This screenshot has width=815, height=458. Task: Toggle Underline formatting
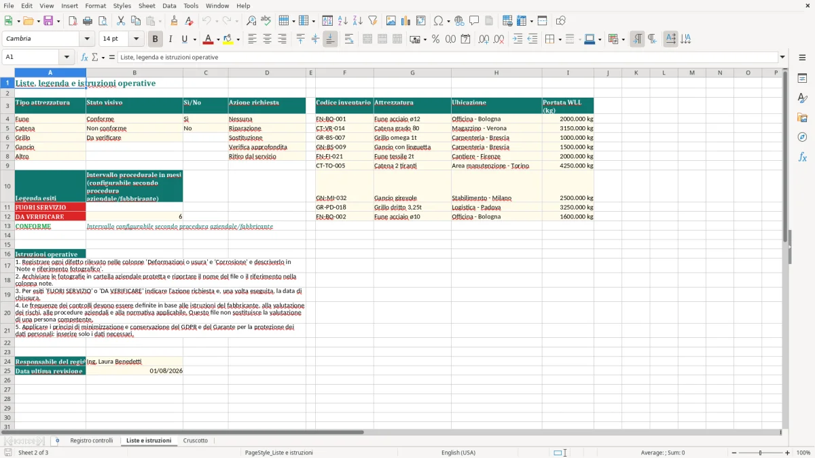point(184,39)
